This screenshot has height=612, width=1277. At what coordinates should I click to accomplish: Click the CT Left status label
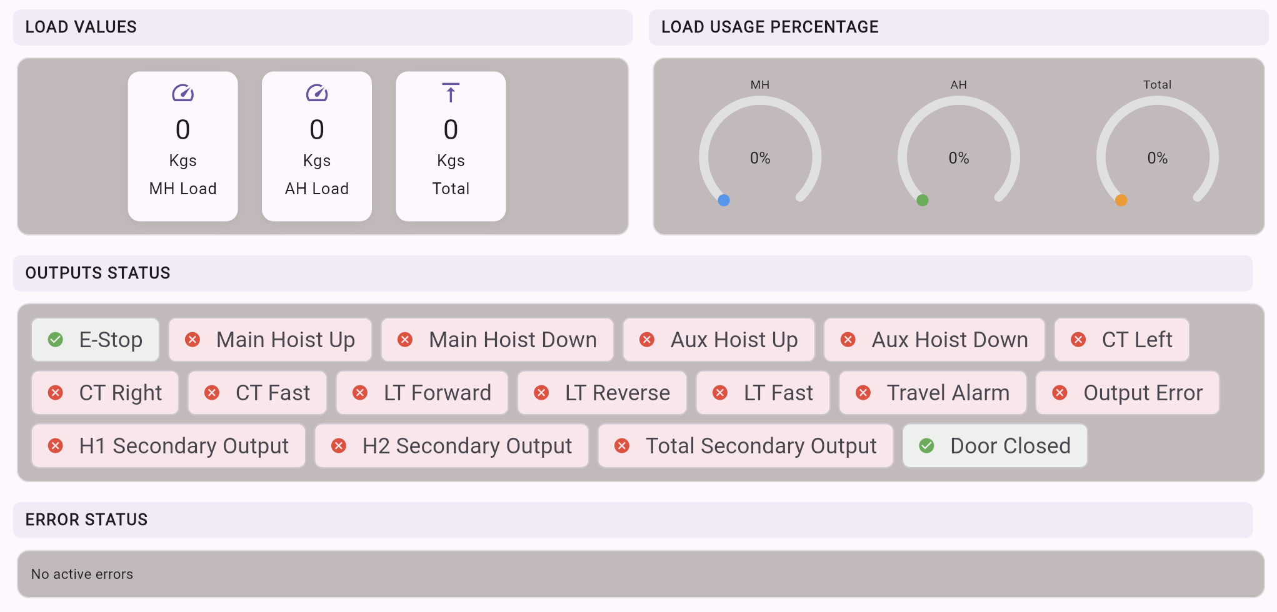pyautogui.click(x=1137, y=340)
